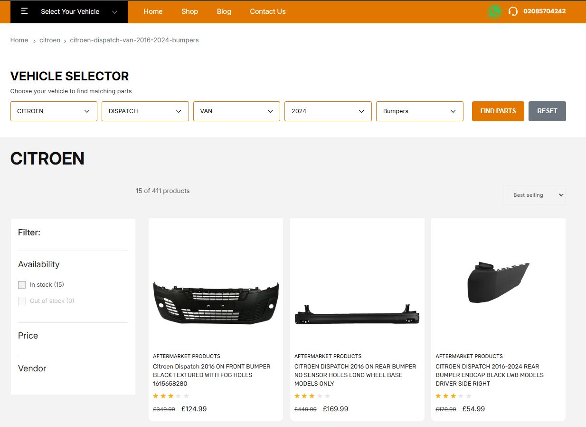
Task: Change the 2024 year dropdown
Action: coord(328,111)
